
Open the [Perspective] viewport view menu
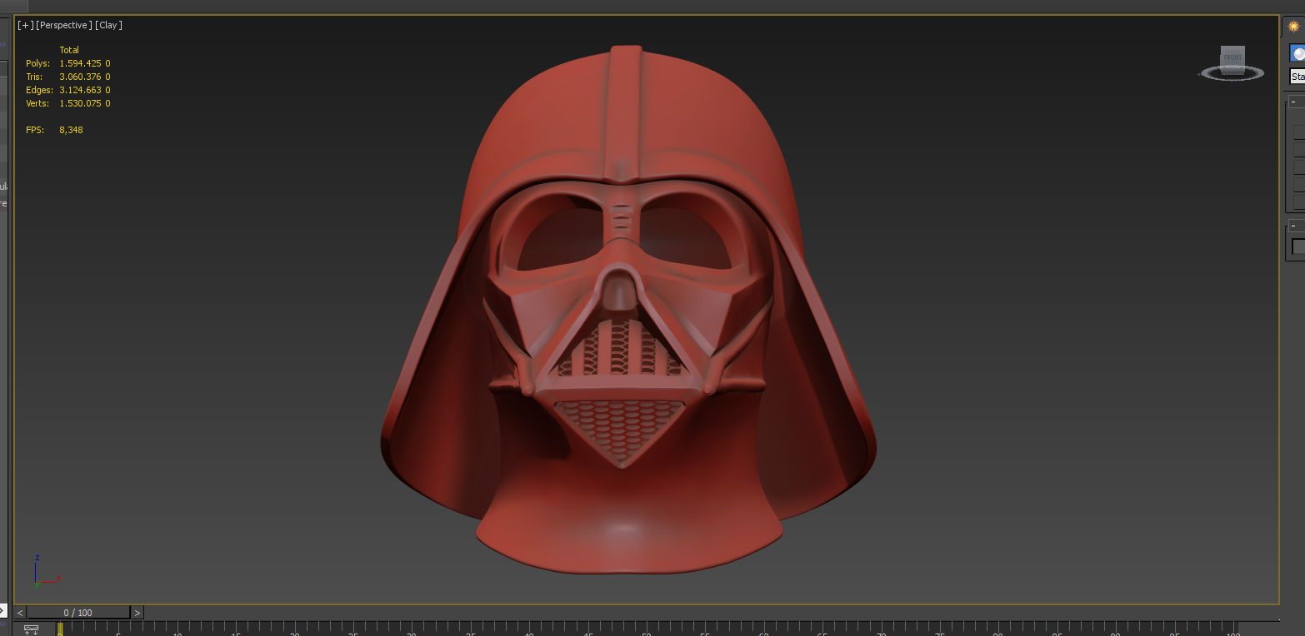pyautogui.click(x=64, y=25)
